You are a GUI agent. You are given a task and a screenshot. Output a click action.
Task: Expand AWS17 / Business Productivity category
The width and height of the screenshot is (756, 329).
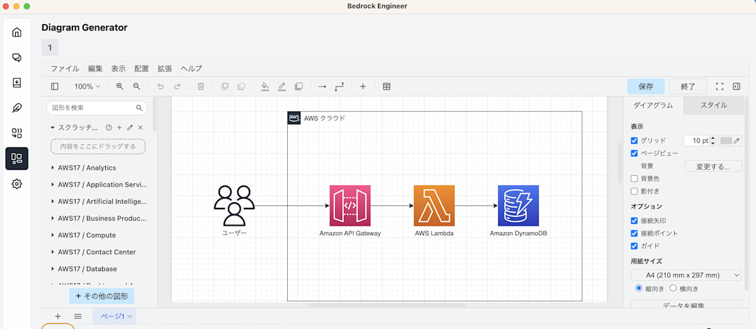[x=98, y=218]
